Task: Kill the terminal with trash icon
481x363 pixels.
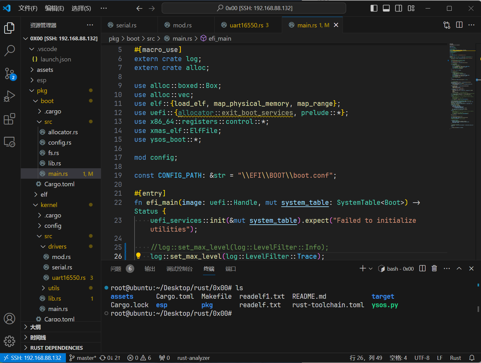Action: click(434, 268)
